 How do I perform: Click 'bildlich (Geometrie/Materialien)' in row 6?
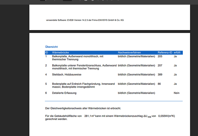(136, 93)
